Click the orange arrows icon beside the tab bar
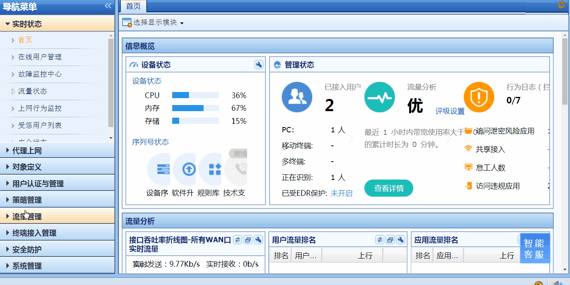This screenshot has height=285, width=570. click(x=561, y=5)
